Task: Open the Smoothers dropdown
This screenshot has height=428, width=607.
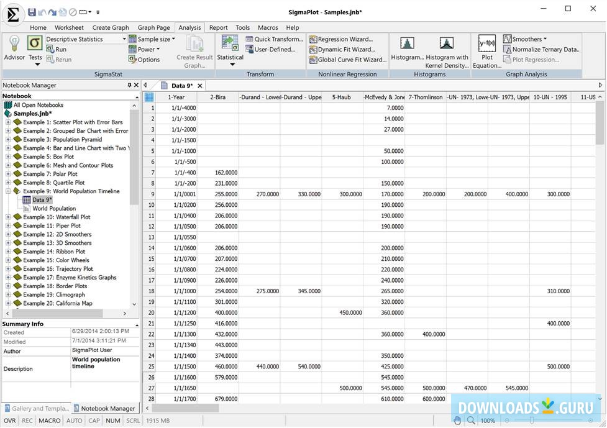Action: tap(525, 39)
